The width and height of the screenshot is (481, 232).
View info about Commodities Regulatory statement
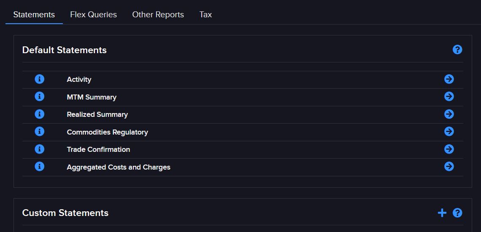coord(39,132)
